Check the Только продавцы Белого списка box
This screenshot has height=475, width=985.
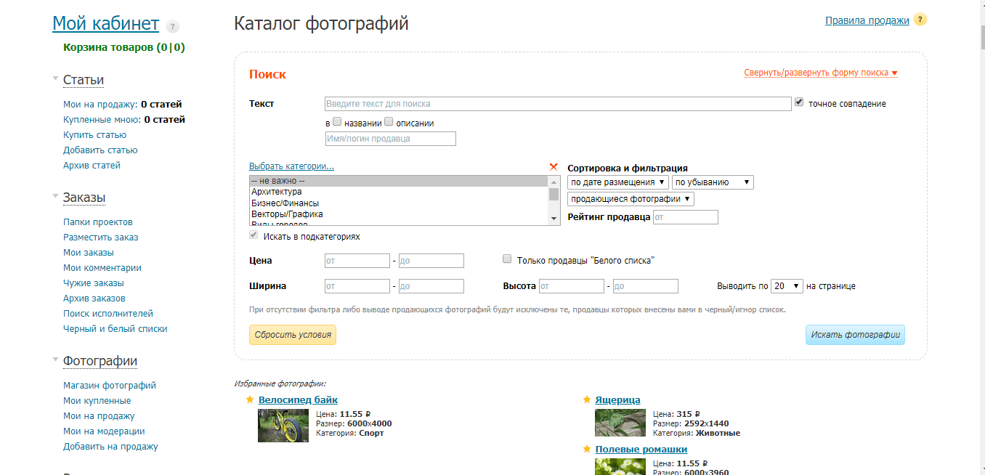pos(508,259)
